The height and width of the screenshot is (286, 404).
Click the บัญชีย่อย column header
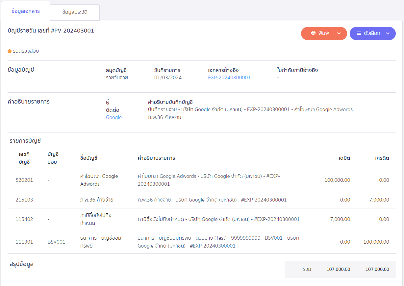pyautogui.click(x=53, y=158)
